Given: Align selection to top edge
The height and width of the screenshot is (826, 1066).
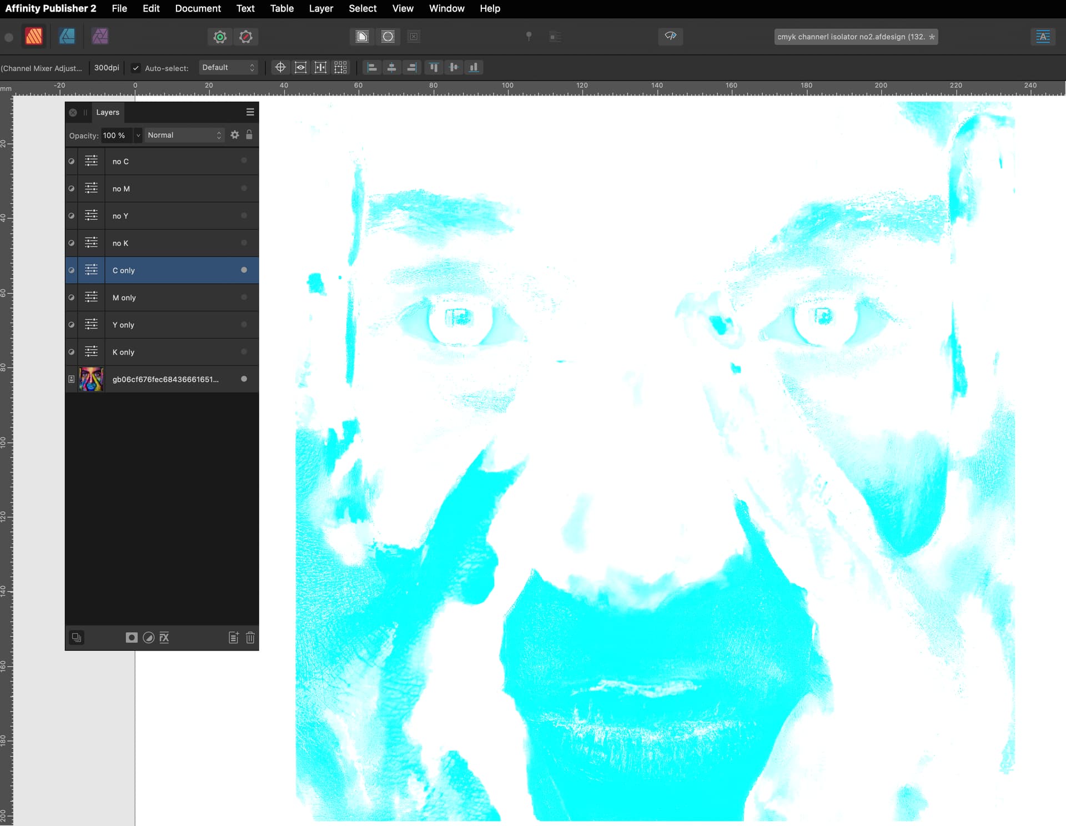Looking at the screenshot, I should [x=434, y=67].
